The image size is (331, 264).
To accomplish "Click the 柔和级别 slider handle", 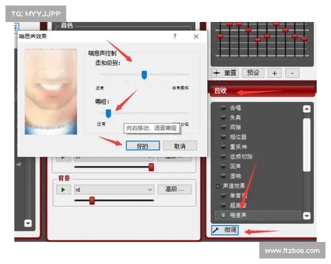I will coord(144,75).
